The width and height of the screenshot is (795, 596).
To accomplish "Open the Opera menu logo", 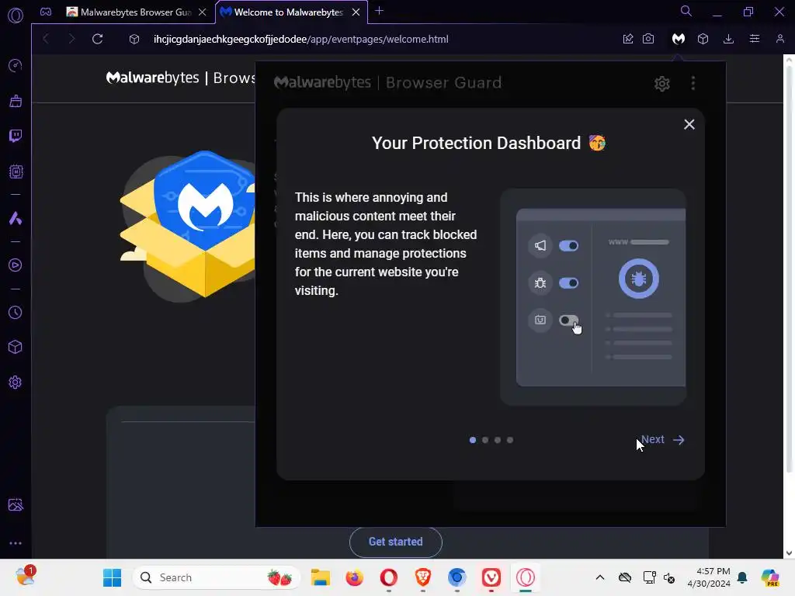I will coord(16,16).
